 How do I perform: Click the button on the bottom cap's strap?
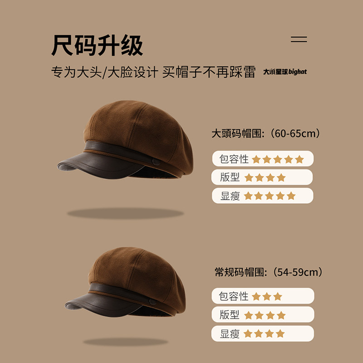pos(153,301)
